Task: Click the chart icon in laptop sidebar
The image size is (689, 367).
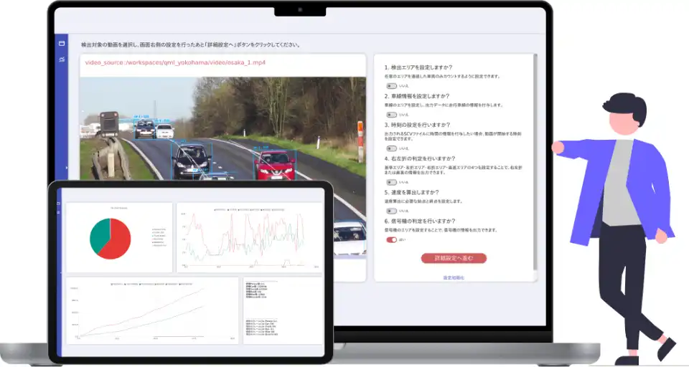Action: coord(62,59)
